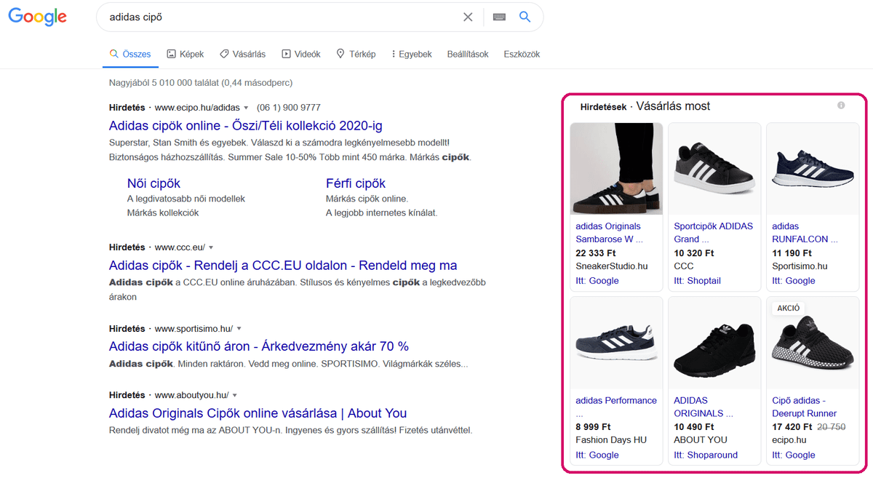Open the 'Férfi cipők' sitelink
This screenshot has height=478, width=873.
tap(356, 183)
